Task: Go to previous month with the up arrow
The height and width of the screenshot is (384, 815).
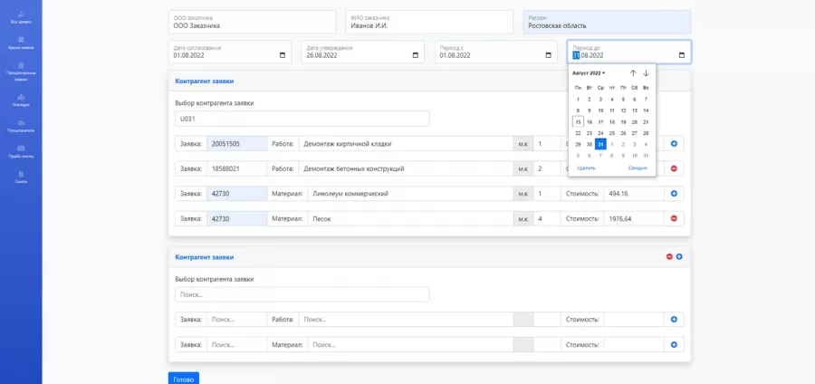Action: (x=633, y=73)
